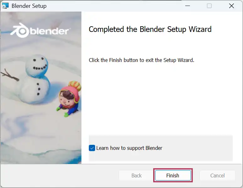Uncheck the Learn how to support Blender checkbox
The width and height of the screenshot is (243, 188).
point(92,148)
